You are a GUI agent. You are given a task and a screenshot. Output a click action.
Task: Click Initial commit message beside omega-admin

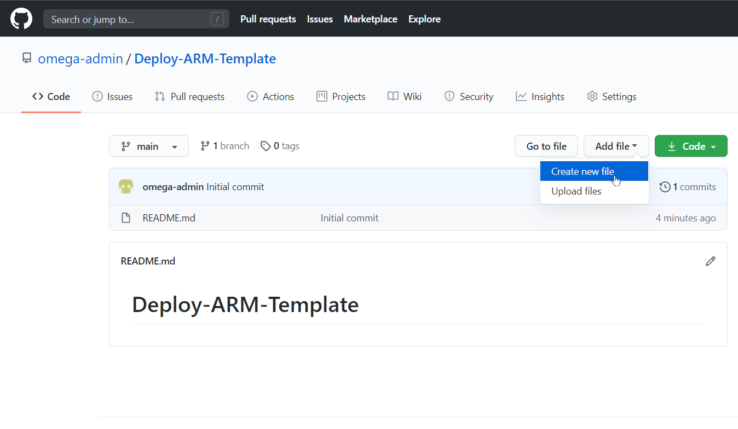[235, 187]
